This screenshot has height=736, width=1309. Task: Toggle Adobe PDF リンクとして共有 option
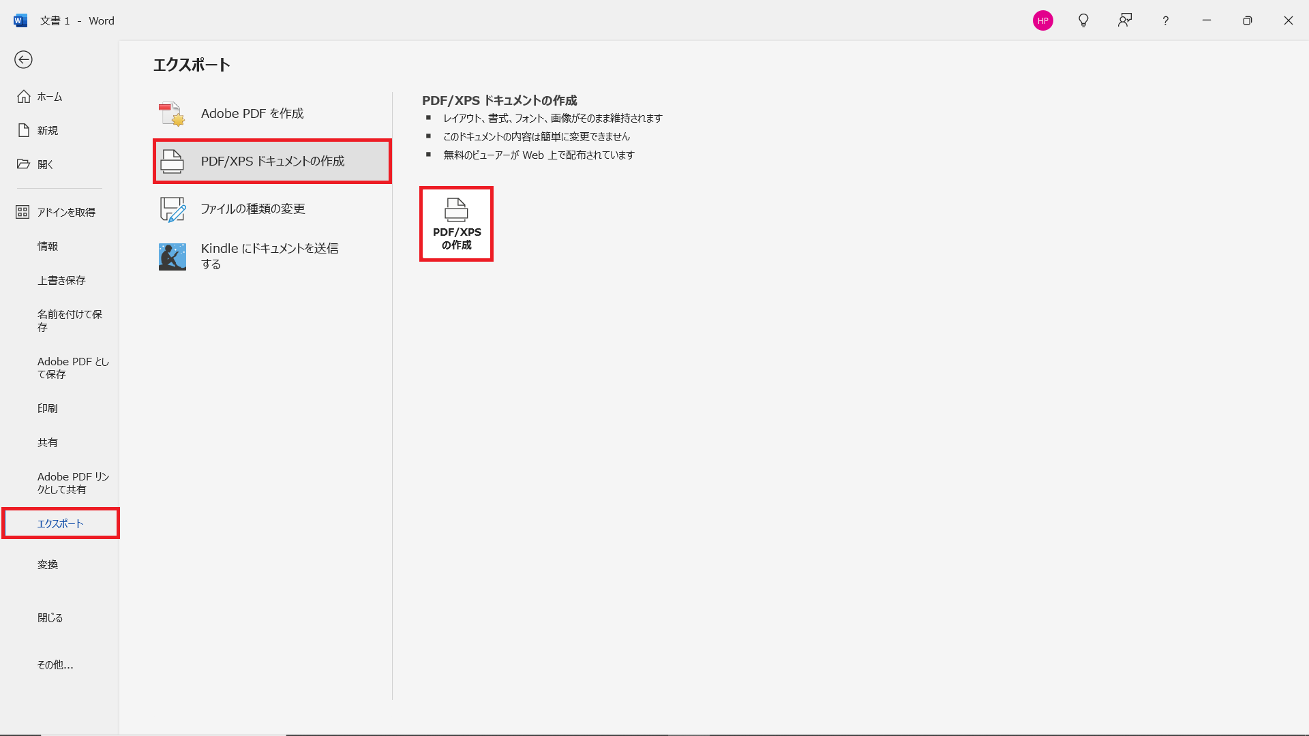(60, 482)
